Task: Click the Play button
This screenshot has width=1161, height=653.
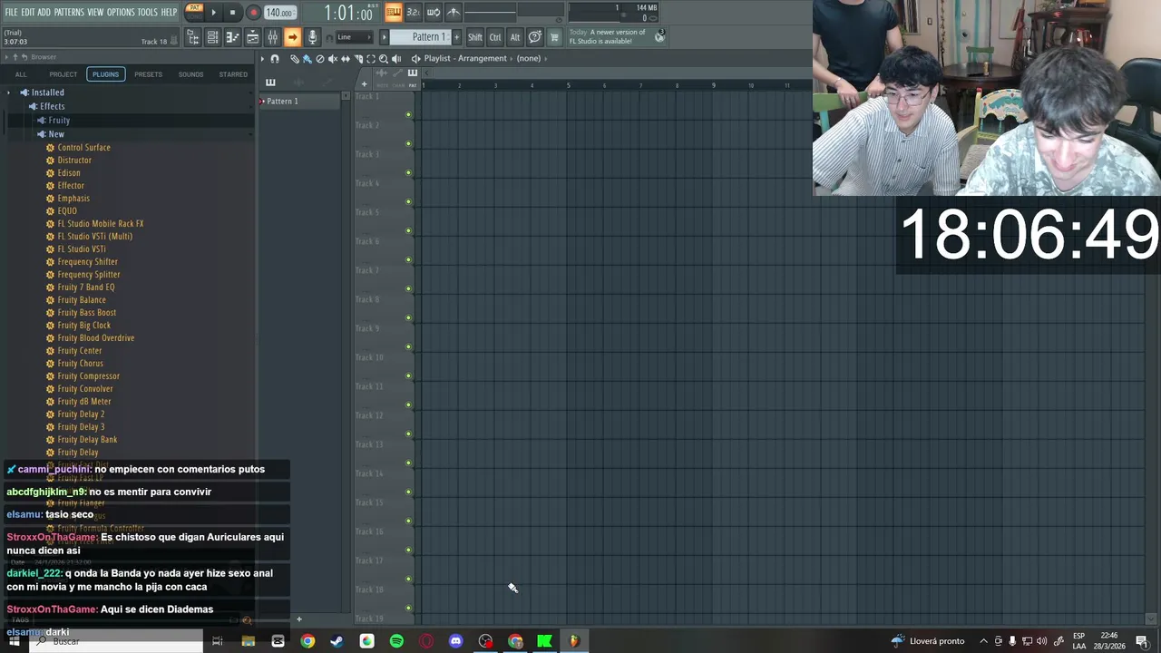Action: (x=214, y=13)
